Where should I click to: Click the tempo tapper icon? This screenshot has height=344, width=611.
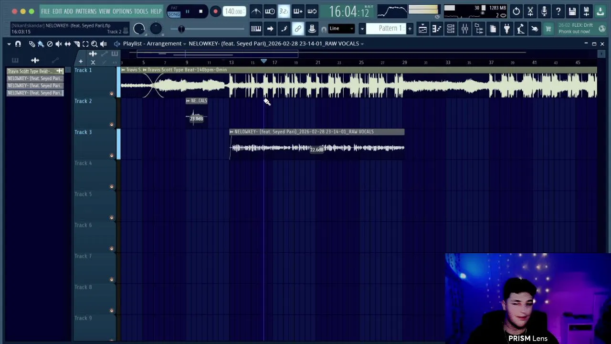tap(521, 29)
